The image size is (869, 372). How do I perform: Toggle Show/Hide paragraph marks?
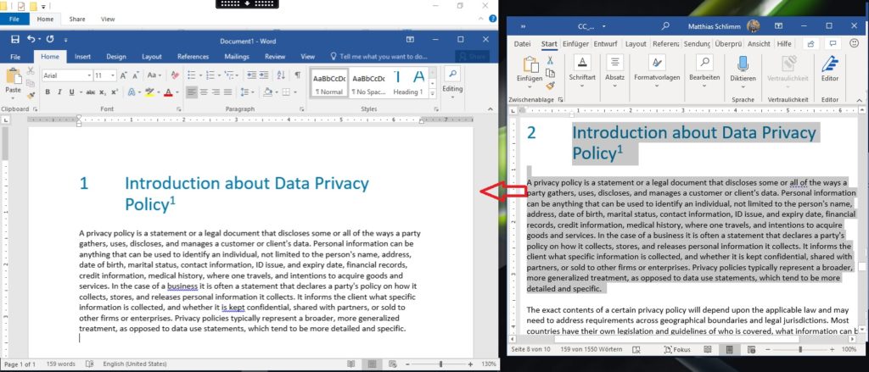[x=298, y=75]
